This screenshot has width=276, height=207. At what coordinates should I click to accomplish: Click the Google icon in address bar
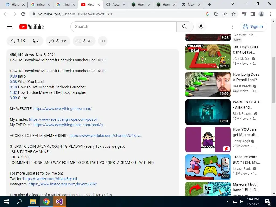pyautogui.click(x=207, y=14)
